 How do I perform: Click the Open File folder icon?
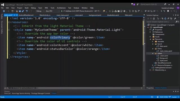tap(17, 11)
